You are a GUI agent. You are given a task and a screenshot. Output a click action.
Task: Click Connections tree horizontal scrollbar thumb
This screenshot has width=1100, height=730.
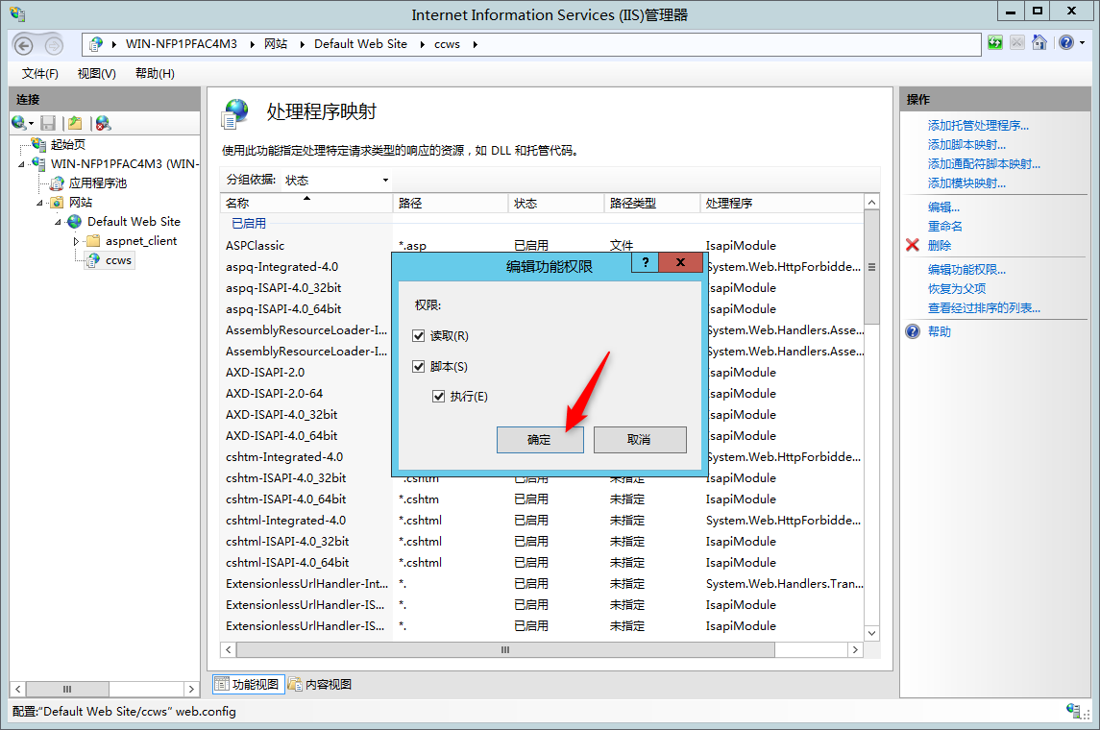tap(67, 690)
